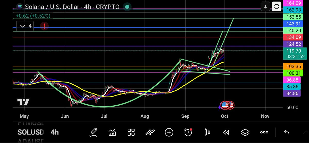Tap the Jun label on time axis
This screenshot has height=143, width=309.
pos(65,116)
